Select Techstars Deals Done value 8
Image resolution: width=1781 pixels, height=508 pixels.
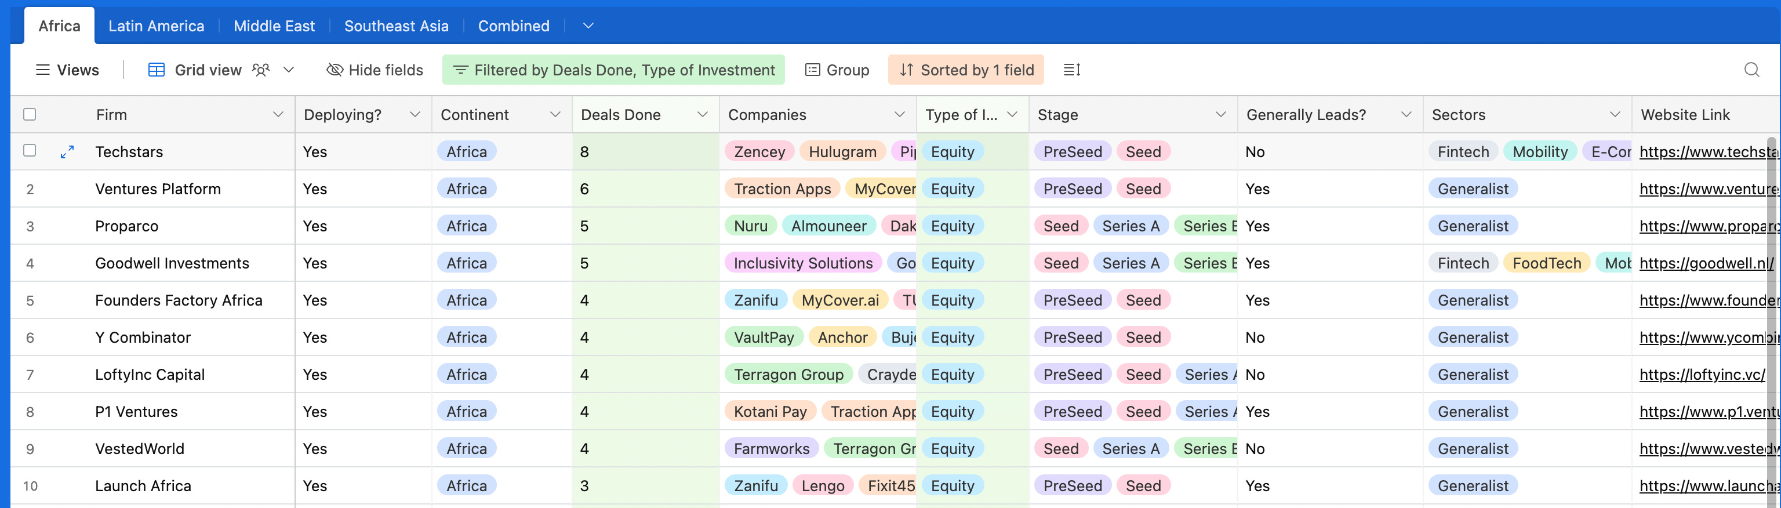coord(645,152)
